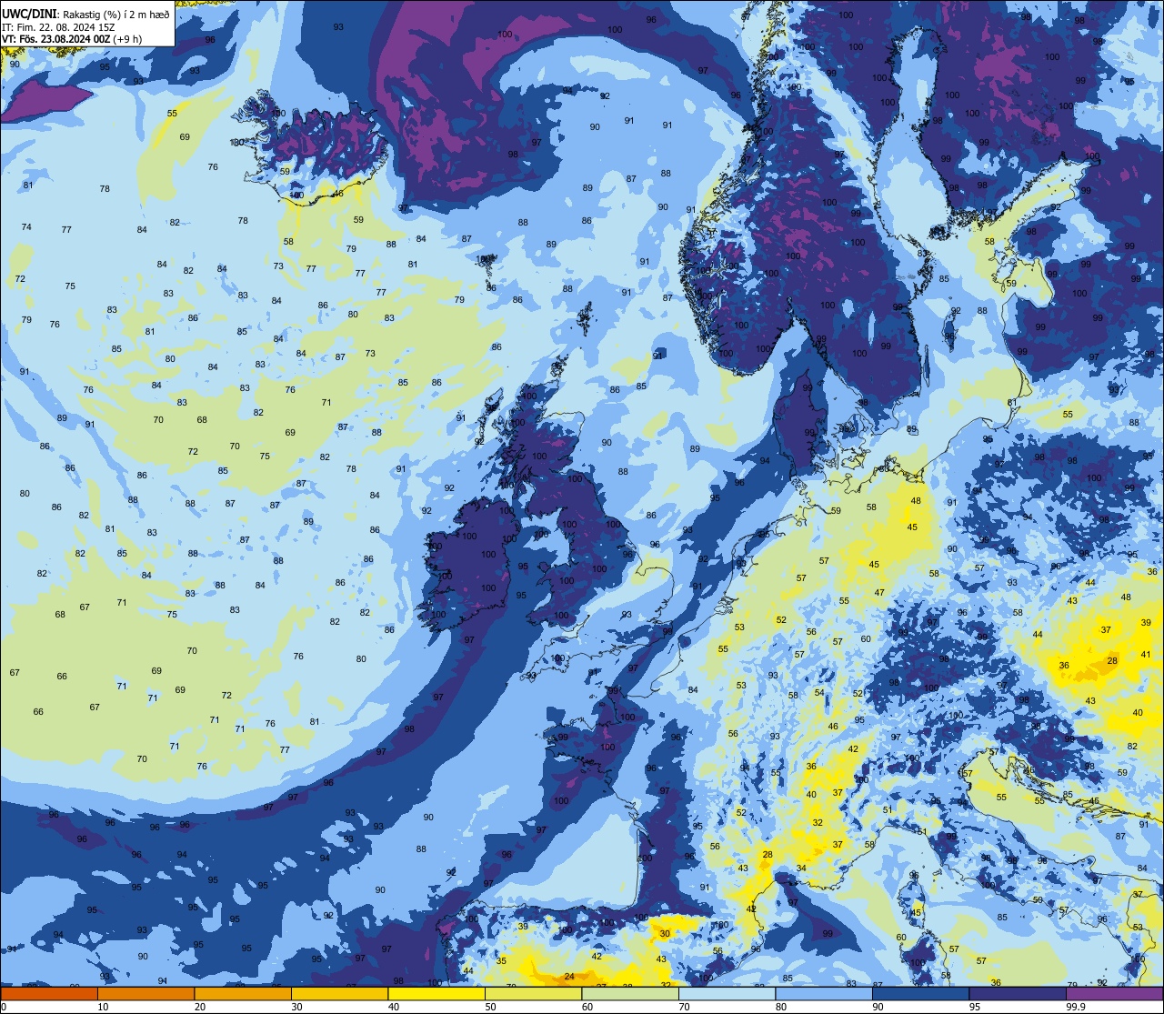Image resolution: width=1164 pixels, height=1014 pixels.
Task: Click the 'VT: Fös. 23.08.2024 00Z' valid time
Action: pos(56,39)
